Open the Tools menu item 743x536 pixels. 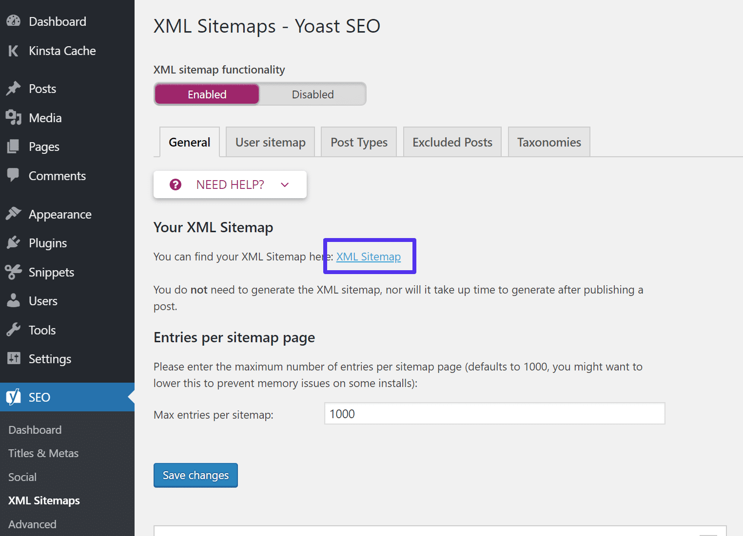(42, 330)
